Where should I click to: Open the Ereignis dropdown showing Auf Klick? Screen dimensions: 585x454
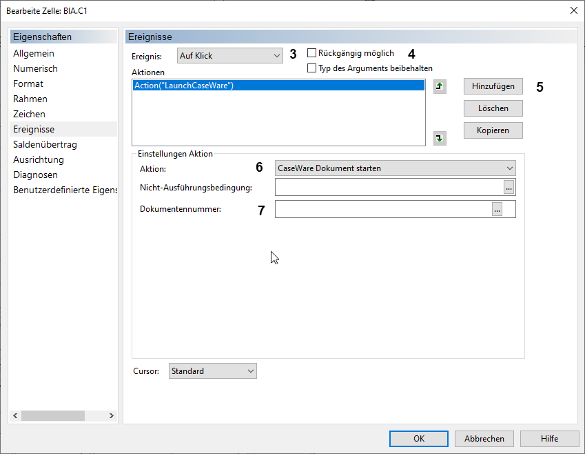coord(230,56)
